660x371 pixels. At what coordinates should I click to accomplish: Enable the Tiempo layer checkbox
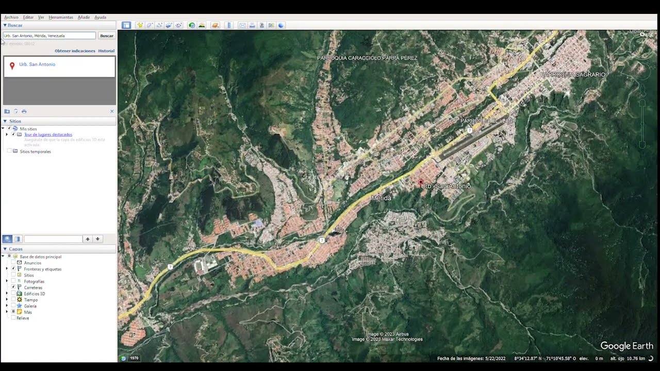click(13, 300)
